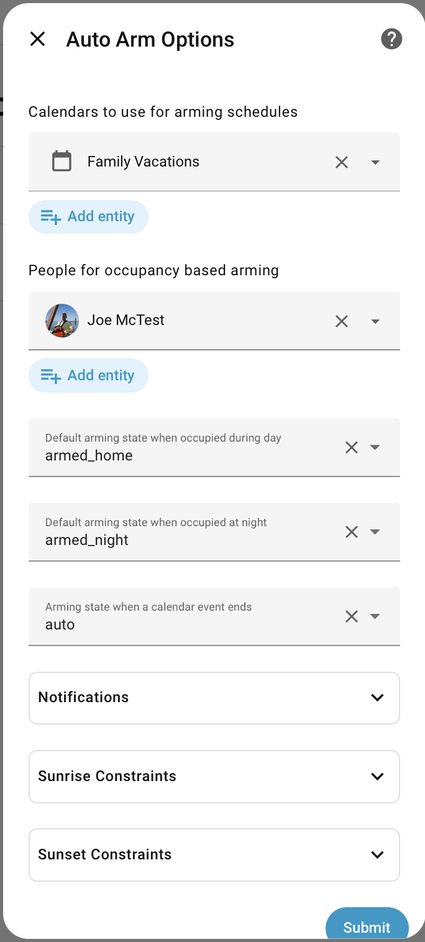
Task: Click the help question mark icon
Action: 391,39
